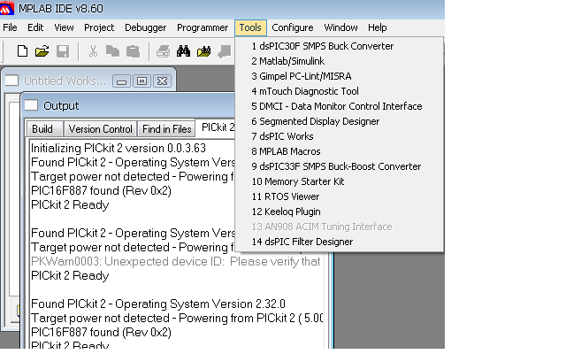Launch dsPIC Filter Designer
Viewport: 566px width, 354px height.
pos(339,242)
